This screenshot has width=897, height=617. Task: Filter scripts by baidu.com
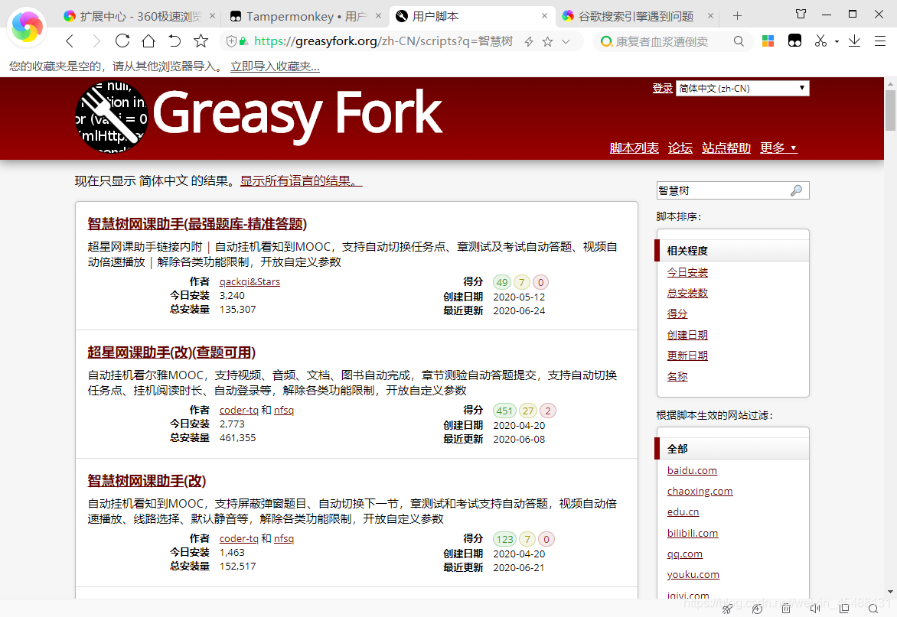pos(692,471)
